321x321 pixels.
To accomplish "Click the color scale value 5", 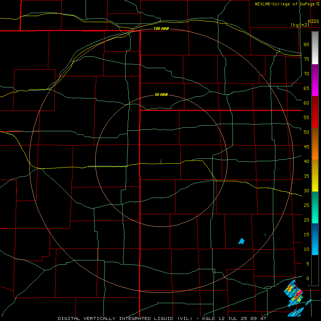I will (308, 264).
